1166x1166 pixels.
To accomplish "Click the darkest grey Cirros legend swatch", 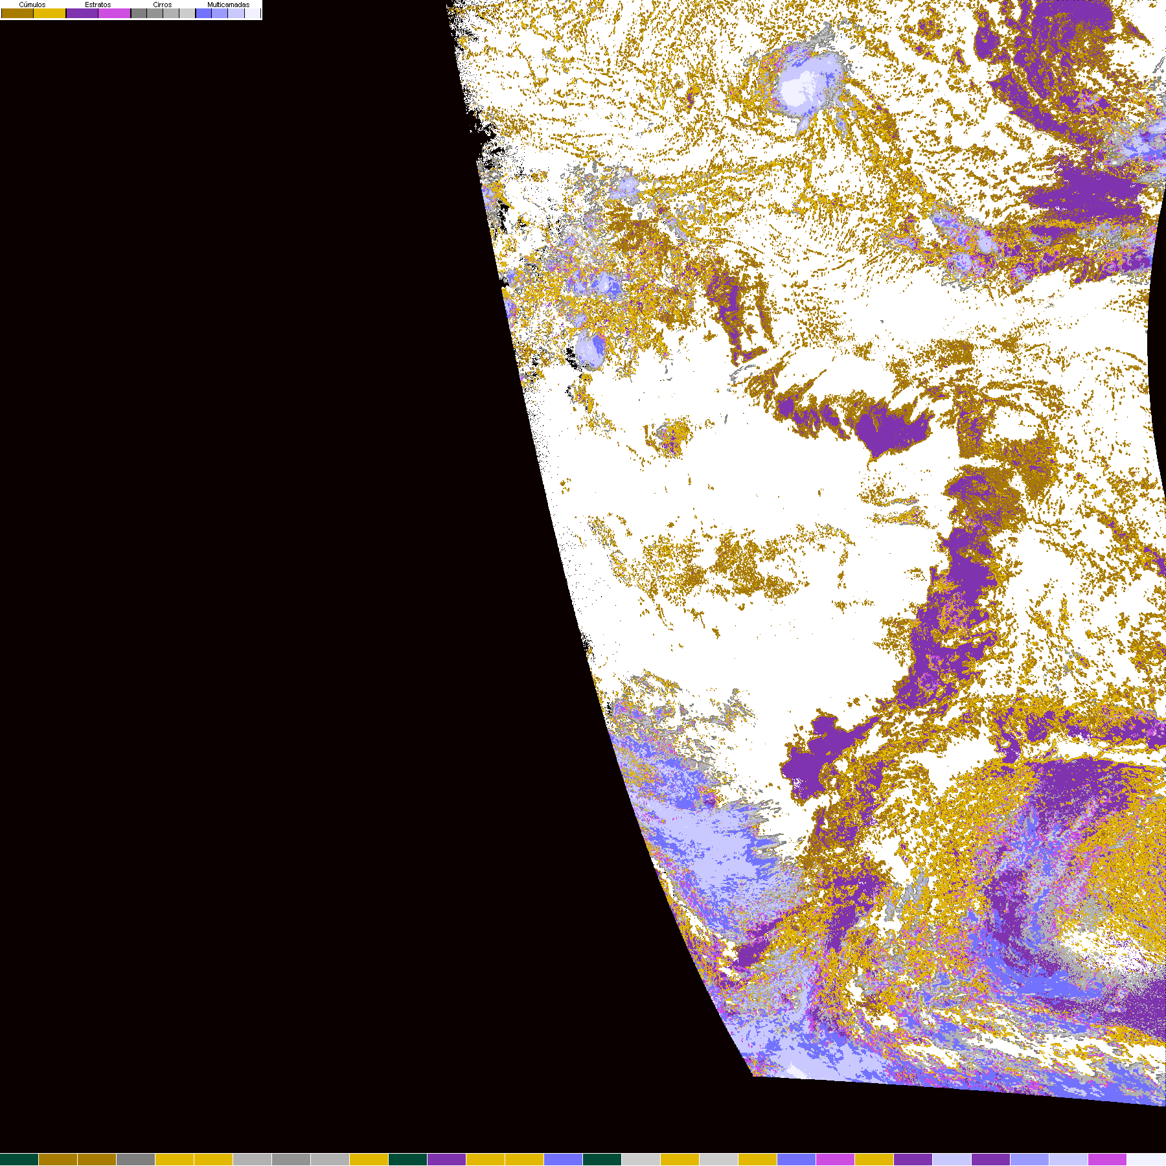I will tap(139, 13).
